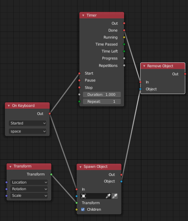
Task: Collapse the On Keyboard node triangle
Action: 9,106
